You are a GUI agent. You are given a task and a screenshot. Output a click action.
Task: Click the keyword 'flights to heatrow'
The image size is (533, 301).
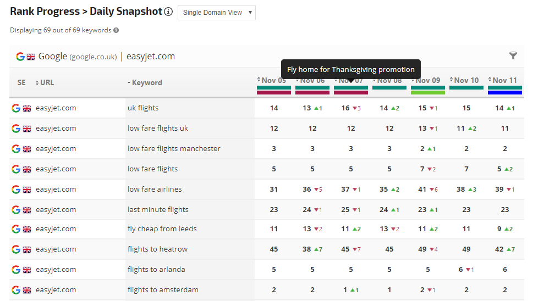(157, 249)
